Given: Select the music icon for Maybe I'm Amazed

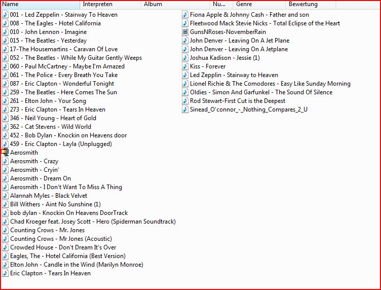Looking at the screenshot, I should click(5, 66).
